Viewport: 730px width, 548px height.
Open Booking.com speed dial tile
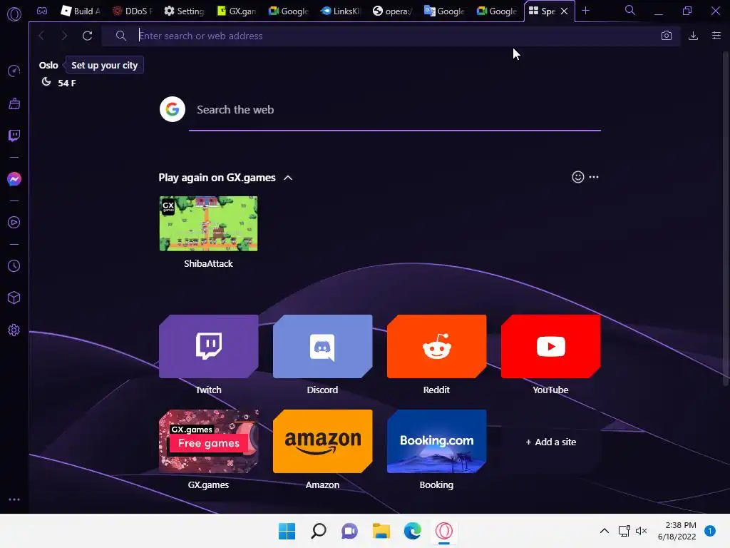click(x=437, y=441)
